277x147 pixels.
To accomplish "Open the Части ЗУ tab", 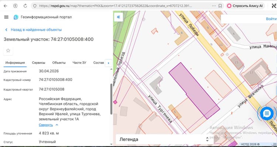I will [x=79, y=63].
